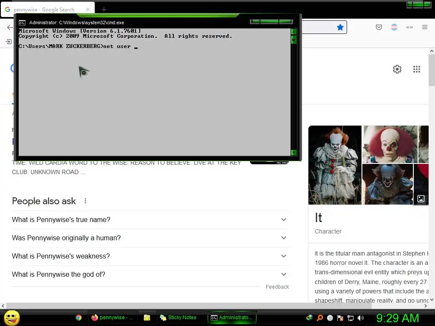Click the more images icon on thumbnails
This screenshot has width=435, height=326.
coord(421,199)
